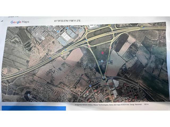Screen dimensions: 170x127
Task: Click the yellow road shield near top-right highway
Action: [142, 26]
